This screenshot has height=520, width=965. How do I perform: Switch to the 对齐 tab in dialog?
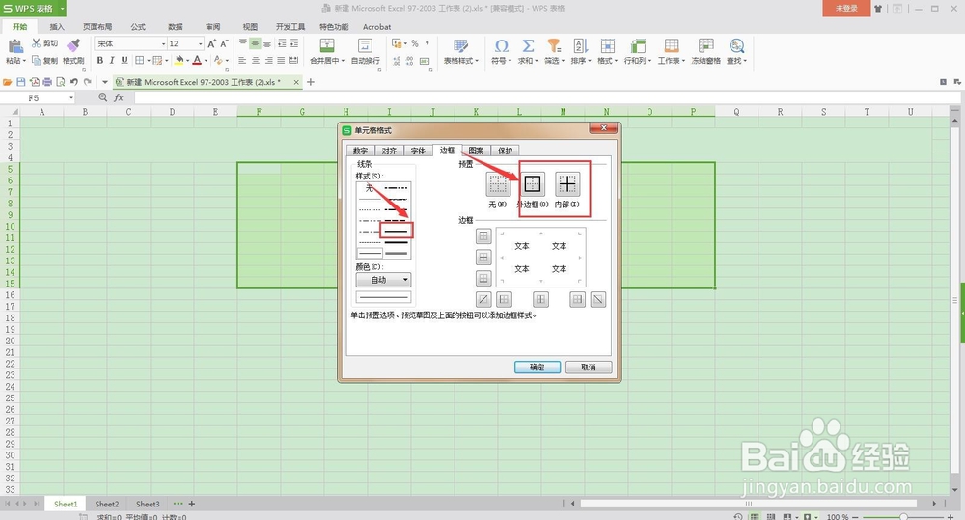click(x=389, y=151)
